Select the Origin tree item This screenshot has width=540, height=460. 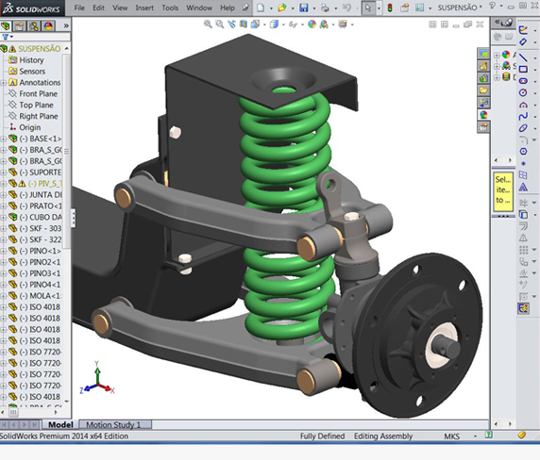point(25,127)
